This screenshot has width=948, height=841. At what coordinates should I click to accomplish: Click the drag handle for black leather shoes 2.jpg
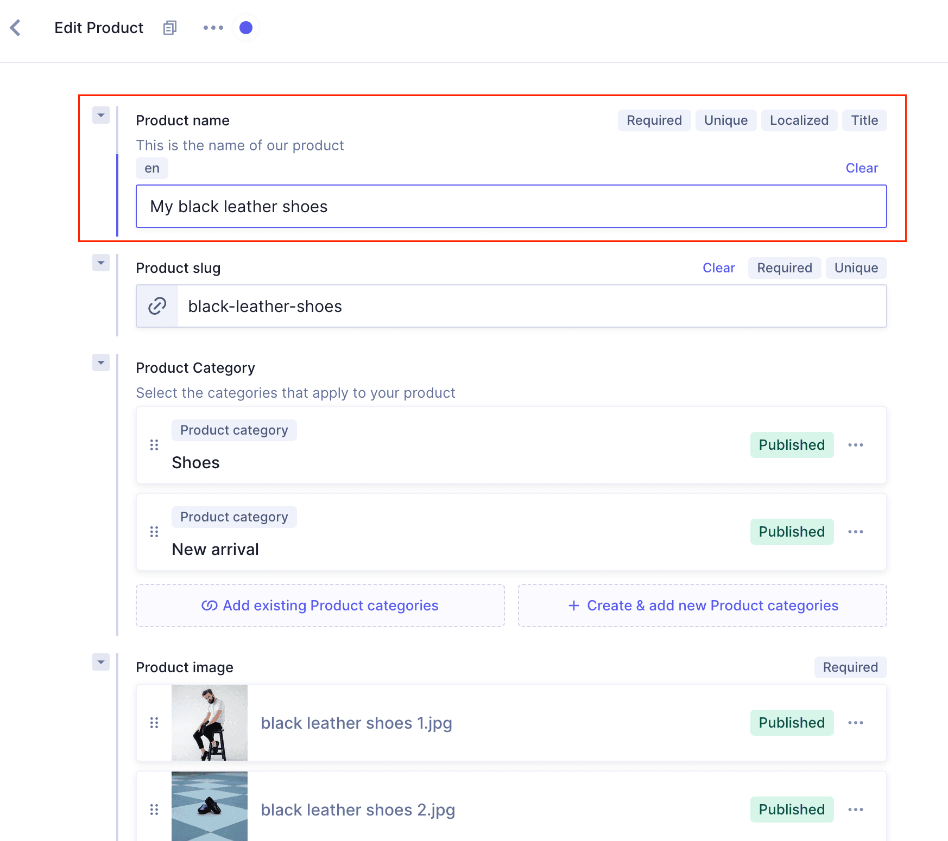click(x=154, y=810)
